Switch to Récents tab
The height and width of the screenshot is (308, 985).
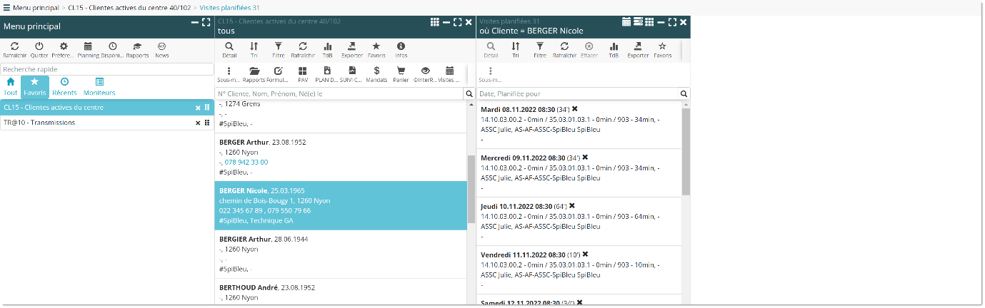point(64,86)
